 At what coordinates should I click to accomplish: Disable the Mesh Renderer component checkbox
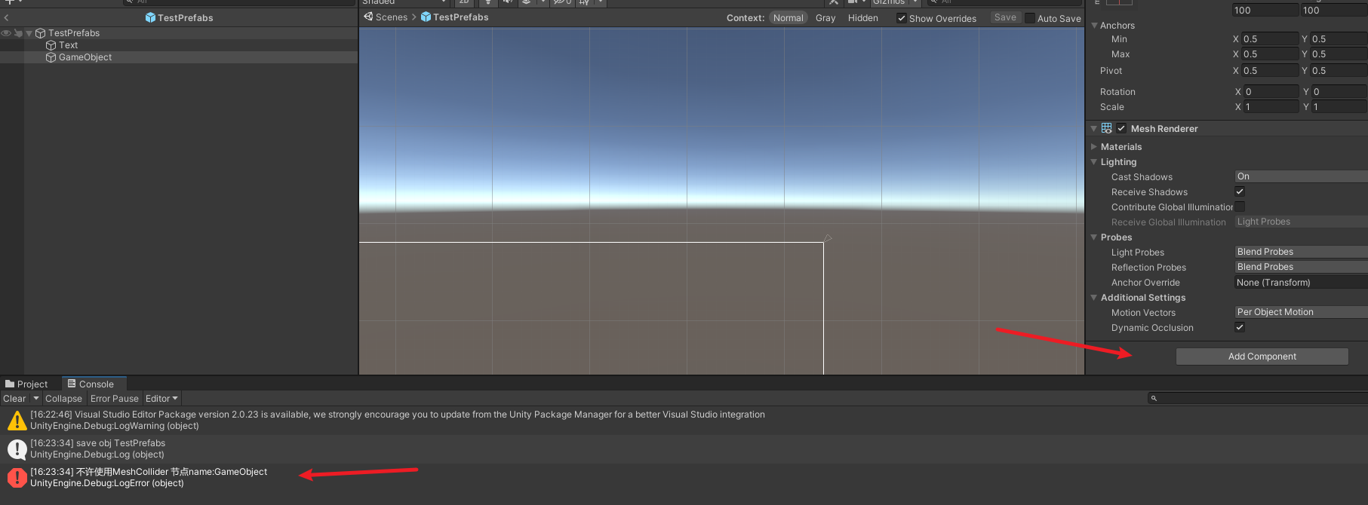tap(1121, 128)
